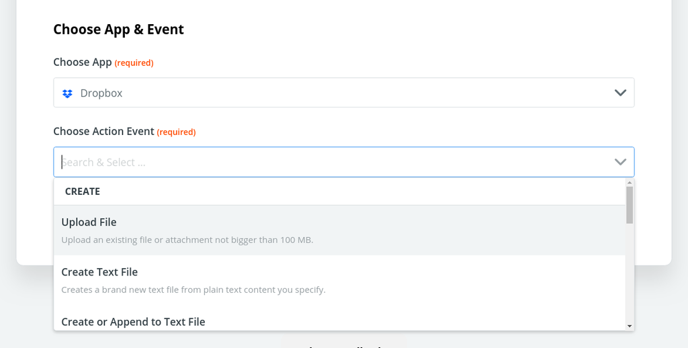Collapse action event list via its chevron
Image resolution: width=688 pixels, height=348 pixels.
pyautogui.click(x=620, y=162)
